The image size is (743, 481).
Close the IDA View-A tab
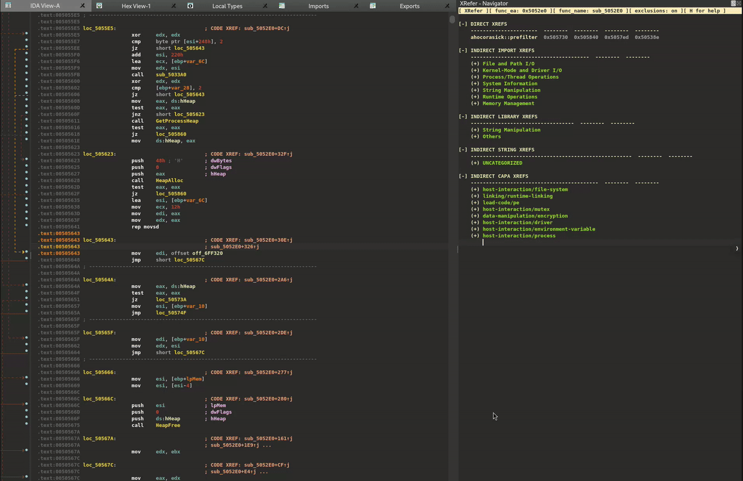tap(82, 6)
